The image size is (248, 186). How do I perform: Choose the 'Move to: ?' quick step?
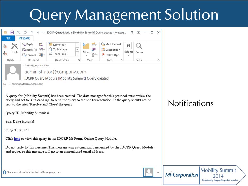click(x=62, y=45)
